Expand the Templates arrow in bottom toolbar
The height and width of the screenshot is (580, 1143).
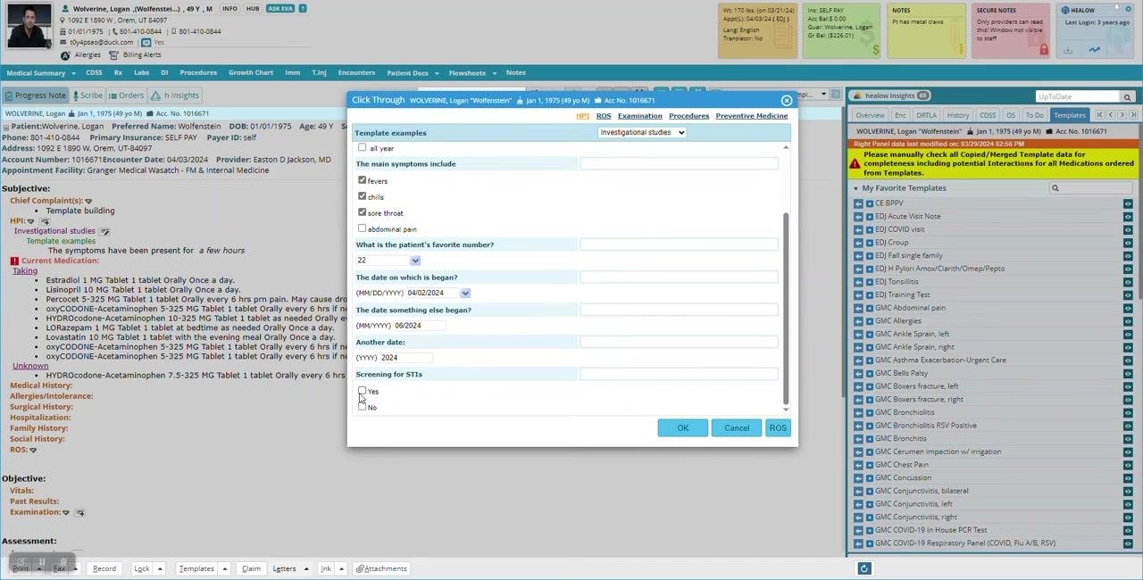225,568
